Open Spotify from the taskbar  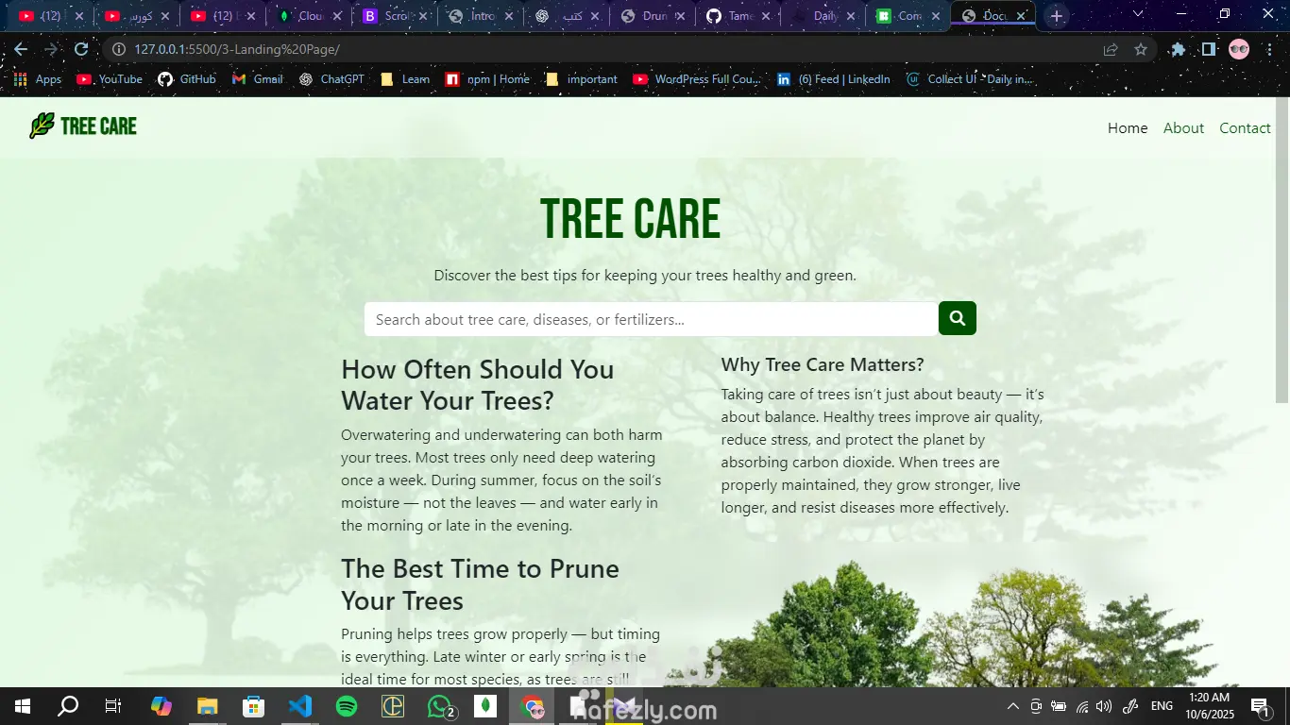347,706
